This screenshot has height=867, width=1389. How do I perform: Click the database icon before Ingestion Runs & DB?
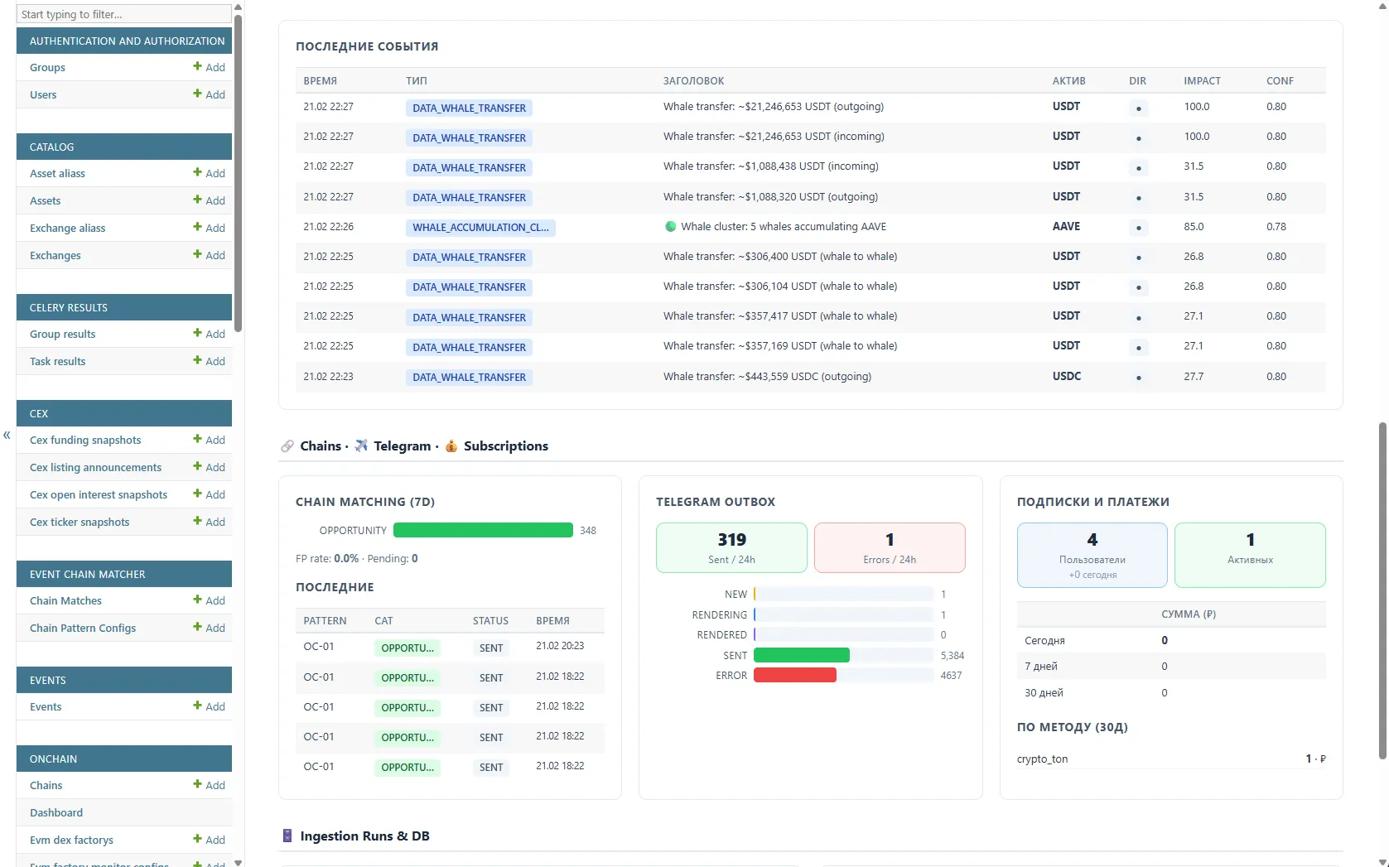tap(287, 836)
